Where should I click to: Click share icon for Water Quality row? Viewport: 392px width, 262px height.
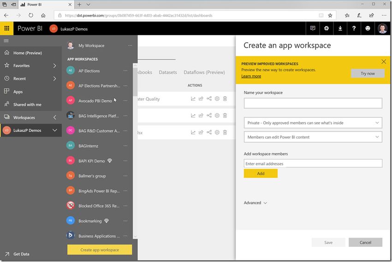201,99
